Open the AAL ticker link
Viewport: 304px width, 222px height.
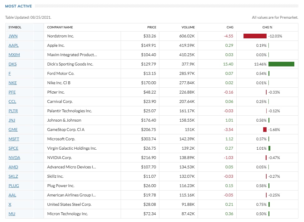[12, 195]
